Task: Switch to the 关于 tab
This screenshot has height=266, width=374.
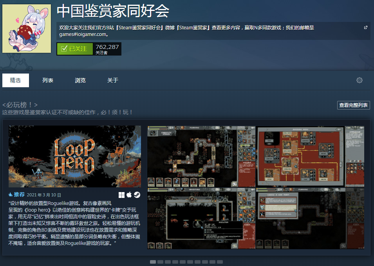Action: [x=112, y=80]
